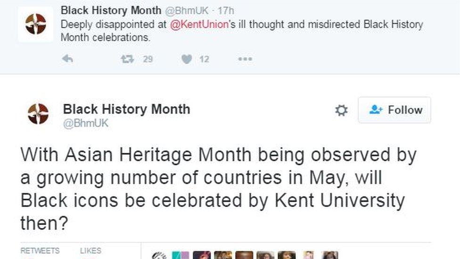Click first liker avatar with striped logo
460x259 pixels.
(x=159, y=255)
